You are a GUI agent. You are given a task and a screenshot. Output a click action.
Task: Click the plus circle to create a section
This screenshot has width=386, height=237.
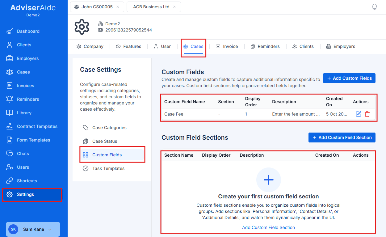coord(268,180)
